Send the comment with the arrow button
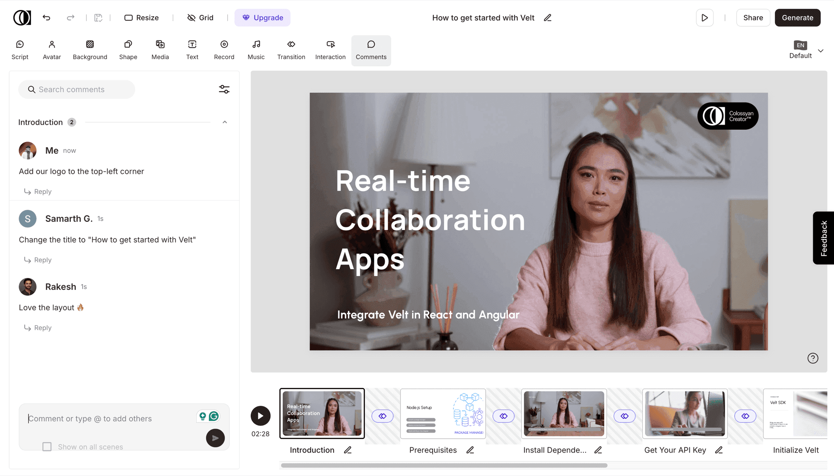The image size is (834, 476). tap(215, 438)
